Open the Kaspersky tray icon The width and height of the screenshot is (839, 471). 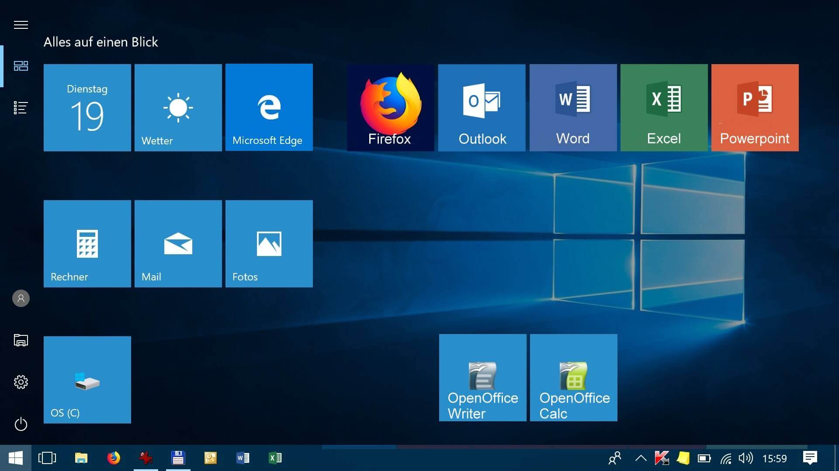(662, 458)
